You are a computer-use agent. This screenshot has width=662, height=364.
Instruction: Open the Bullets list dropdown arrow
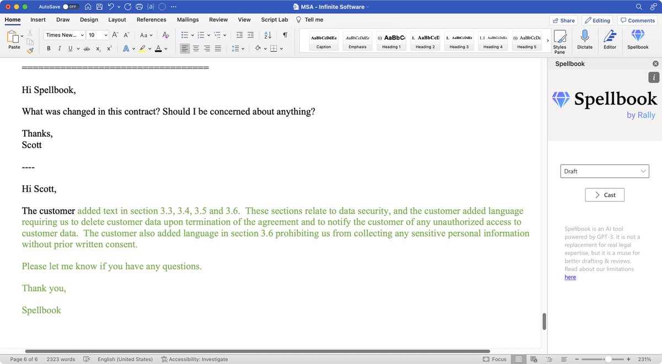(x=191, y=35)
